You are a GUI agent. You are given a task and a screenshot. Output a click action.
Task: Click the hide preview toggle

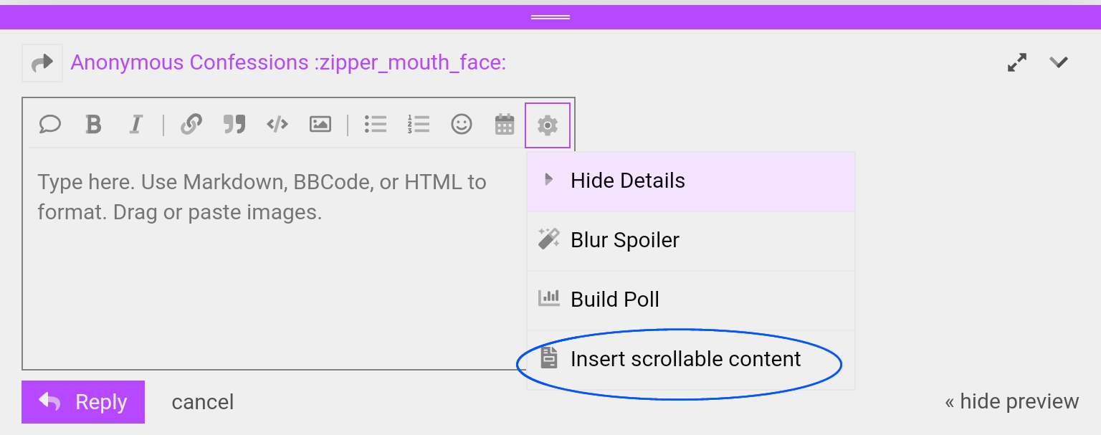click(x=1011, y=401)
